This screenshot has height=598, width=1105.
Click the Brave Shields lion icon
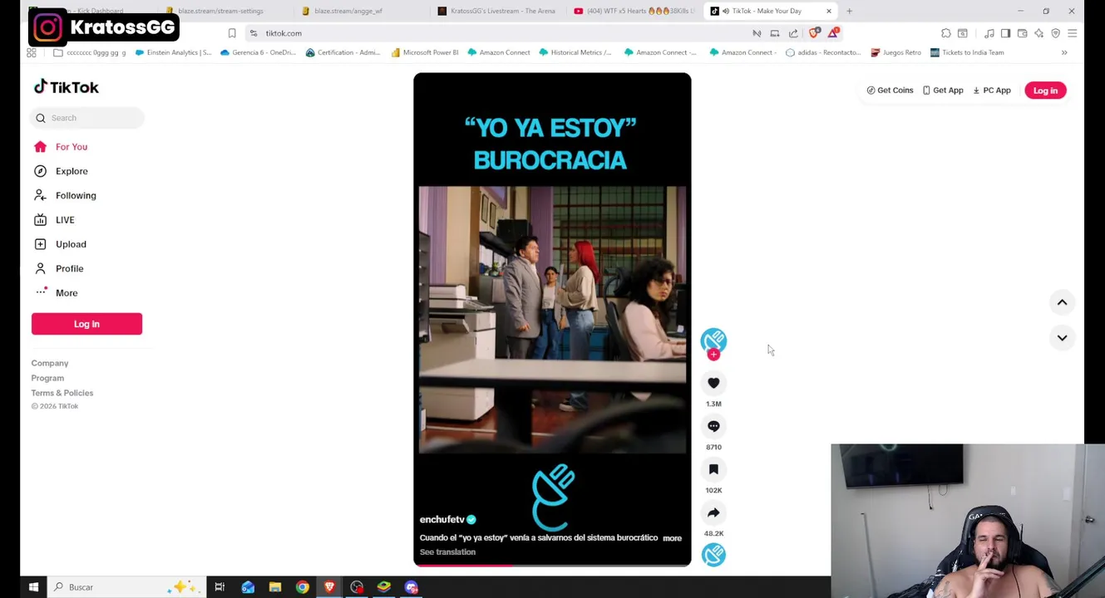tap(814, 33)
